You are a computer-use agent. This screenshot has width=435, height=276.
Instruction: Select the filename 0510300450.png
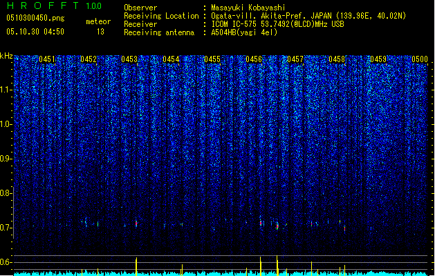[35, 18]
